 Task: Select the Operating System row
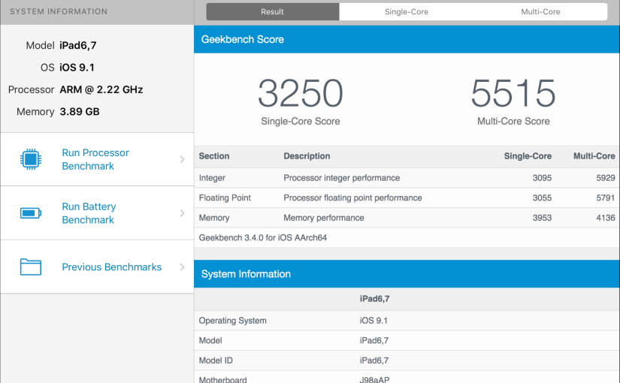click(407, 321)
